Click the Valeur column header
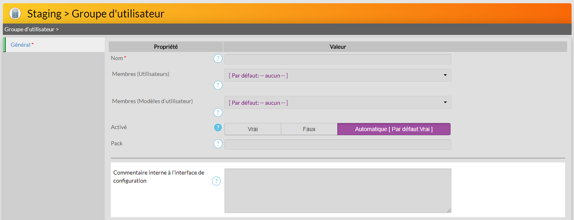 point(337,47)
